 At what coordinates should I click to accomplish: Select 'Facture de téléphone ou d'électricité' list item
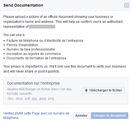[45, 41]
